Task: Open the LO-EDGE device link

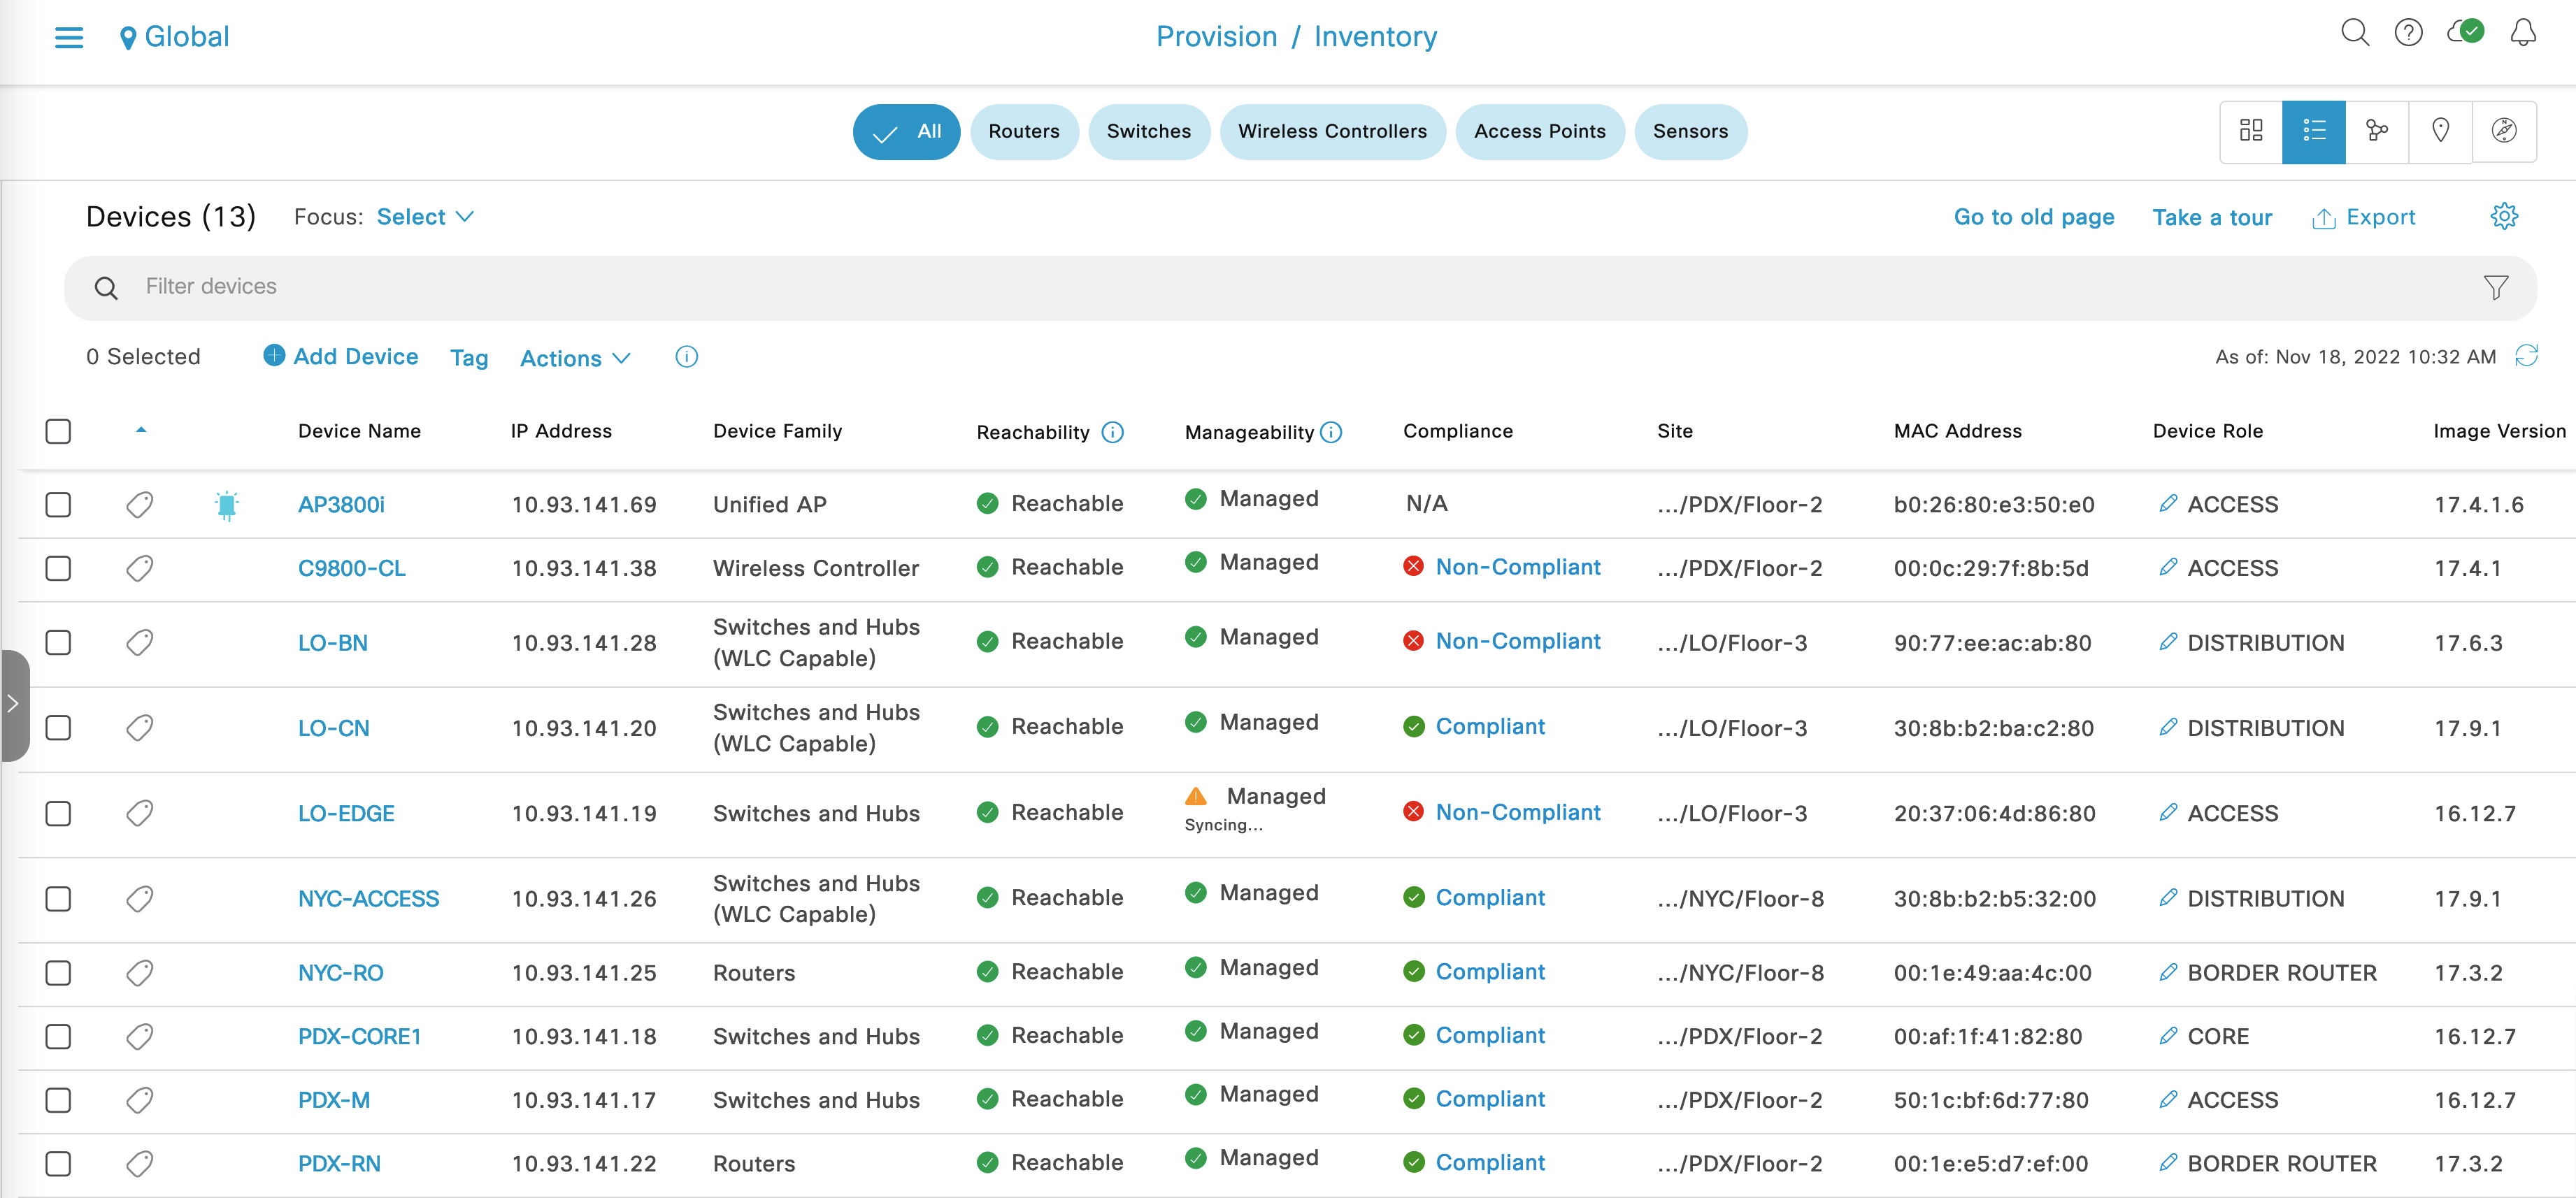Action: (346, 813)
